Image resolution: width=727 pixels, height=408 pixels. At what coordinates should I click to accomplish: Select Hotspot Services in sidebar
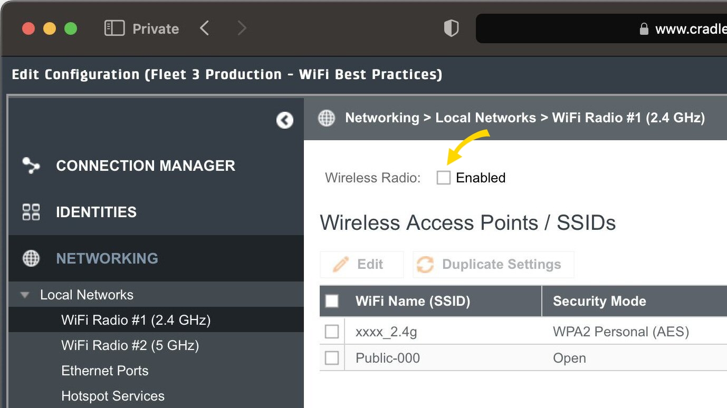[112, 396]
